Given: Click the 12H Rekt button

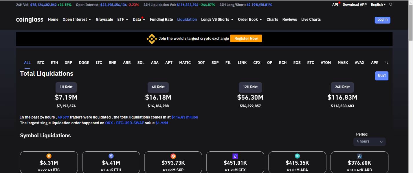Looking at the screenshot, I should [x=250, y=87].
